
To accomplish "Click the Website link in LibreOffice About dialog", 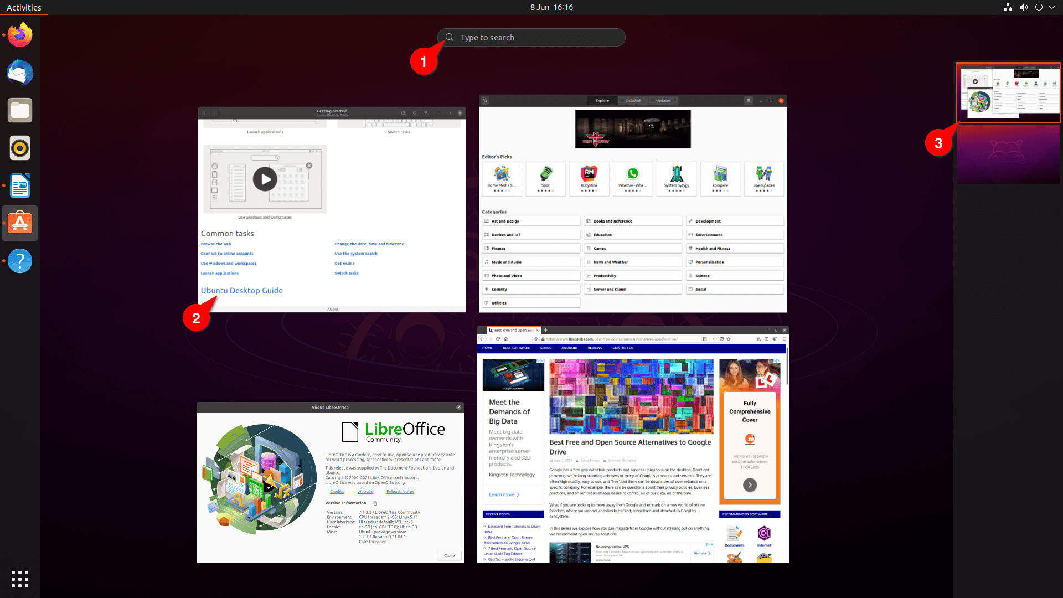I will click(x=365, y=491).
